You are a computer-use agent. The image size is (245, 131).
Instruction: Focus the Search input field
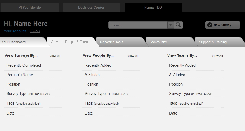point(138,25)
